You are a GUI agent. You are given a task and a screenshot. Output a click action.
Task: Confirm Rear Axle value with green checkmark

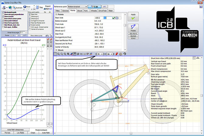coord(114,18)
